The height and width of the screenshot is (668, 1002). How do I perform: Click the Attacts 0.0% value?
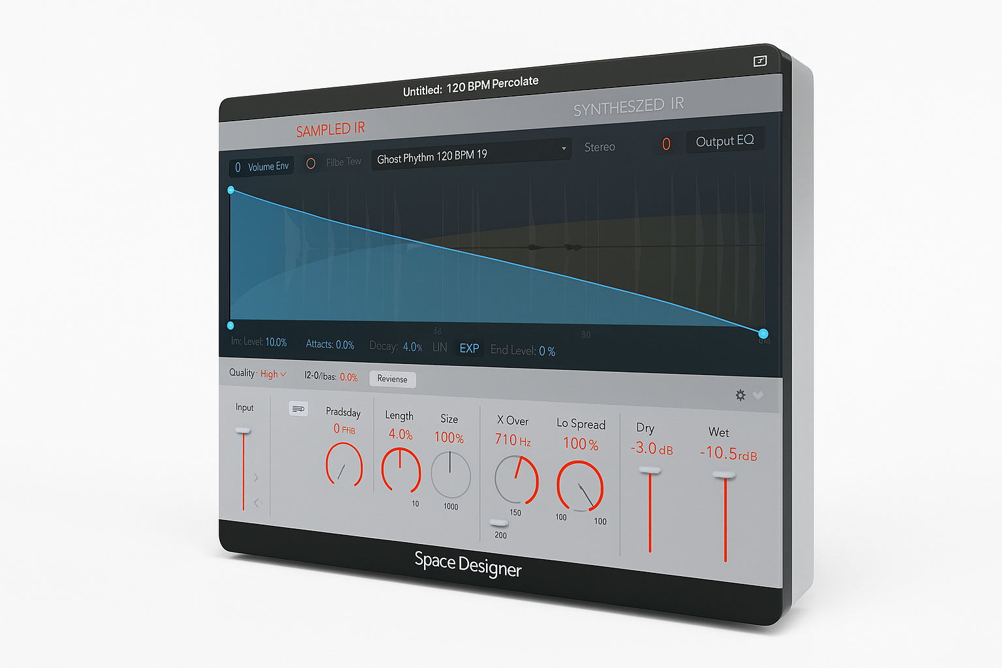pyautogui.click(x=344, y=344)
